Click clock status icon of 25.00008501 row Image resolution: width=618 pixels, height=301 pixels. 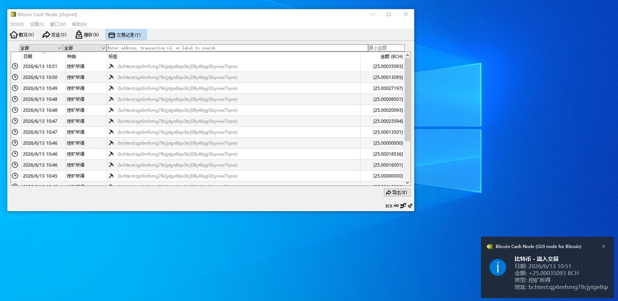point(15,99)
